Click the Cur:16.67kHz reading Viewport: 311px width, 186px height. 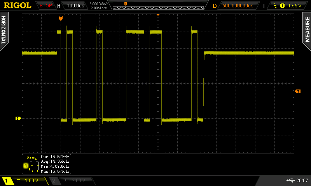click(55, 157)
